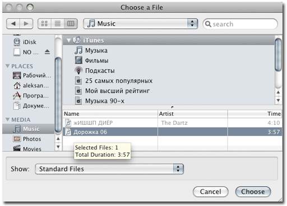Collapse the iTunes library disclosure triangle
Viewport: 287px width, 206px height.
(x=69, y=40)
